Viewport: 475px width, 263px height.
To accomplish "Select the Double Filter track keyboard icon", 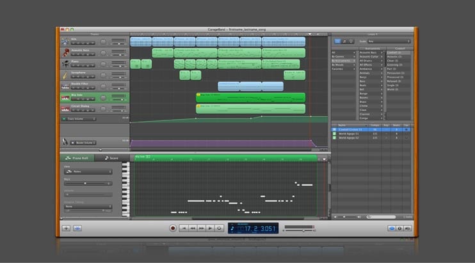I will [x=65, y=86].
